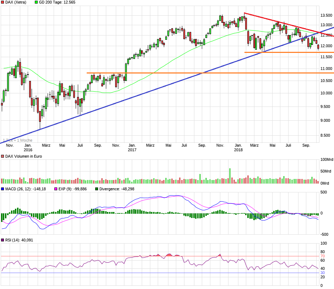The height and width of the screenshot is (289, 334).
Task: Click the dark green Divergence legend swatch
Action: [x=97, y=189]
